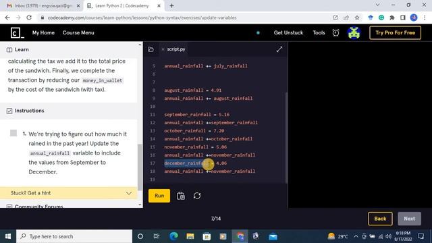Open the browser extensions puzzle icon
The width and height of the screenshot is (432, 243).
pos(392,18)
